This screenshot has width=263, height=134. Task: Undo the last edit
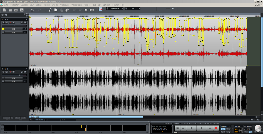click(x=32, y=10)
